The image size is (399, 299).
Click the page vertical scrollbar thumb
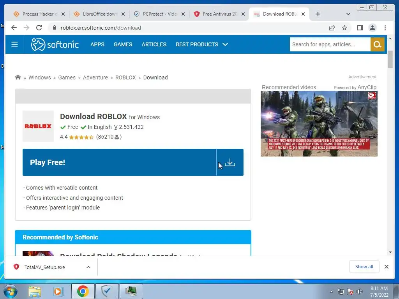[390, 59]
